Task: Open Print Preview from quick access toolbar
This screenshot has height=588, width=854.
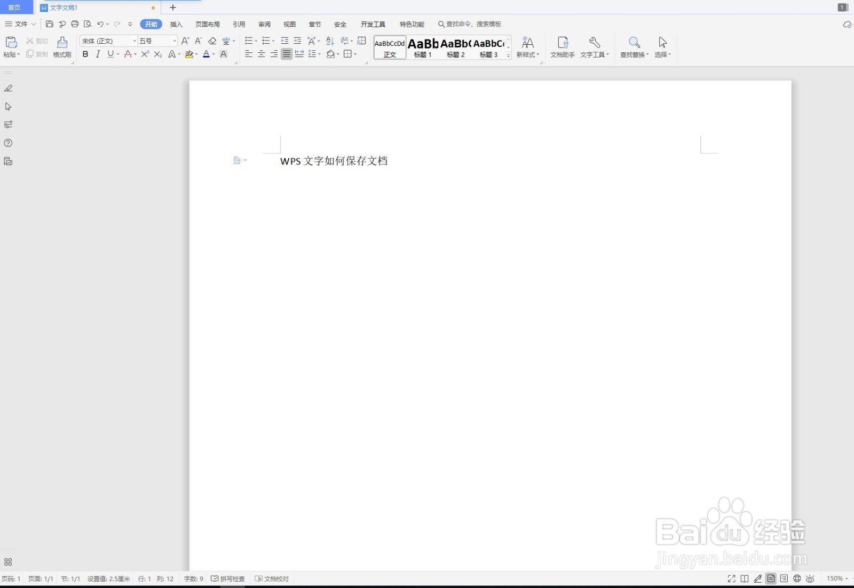Action: pos(88,24)
